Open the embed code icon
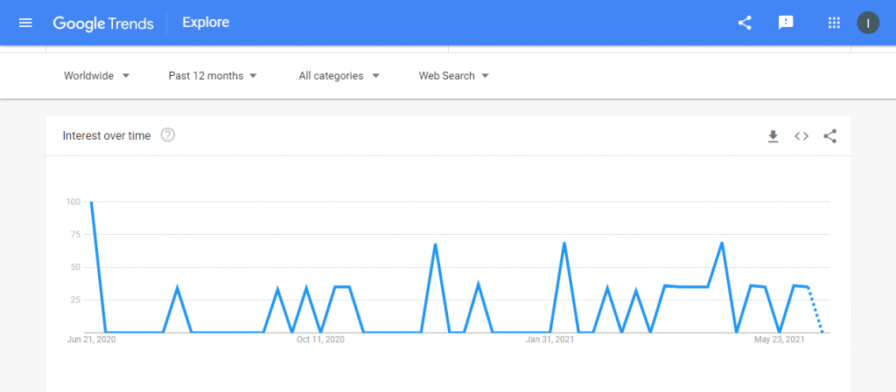896x392 pixels. click(801, 136)
